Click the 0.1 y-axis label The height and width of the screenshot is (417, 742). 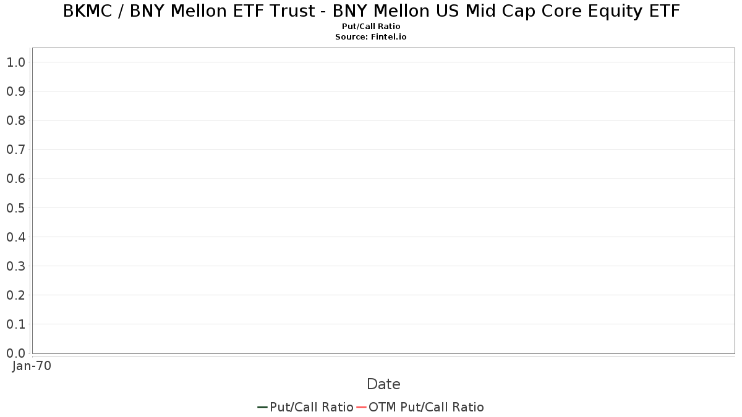pyautogui.click(x=15, y=324)
